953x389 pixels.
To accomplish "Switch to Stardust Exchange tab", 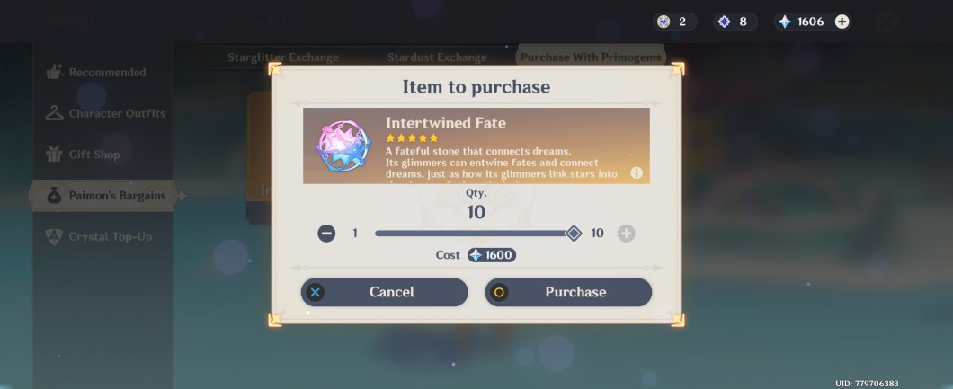I will [437, 57].
